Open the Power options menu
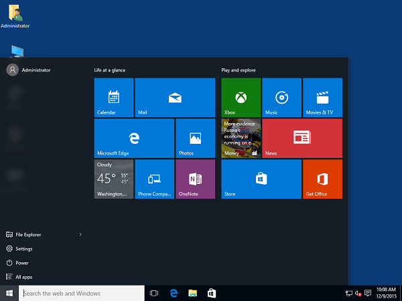Image resolution: width=402 pixels, height=301 pixels. click(x=17, y=263)
